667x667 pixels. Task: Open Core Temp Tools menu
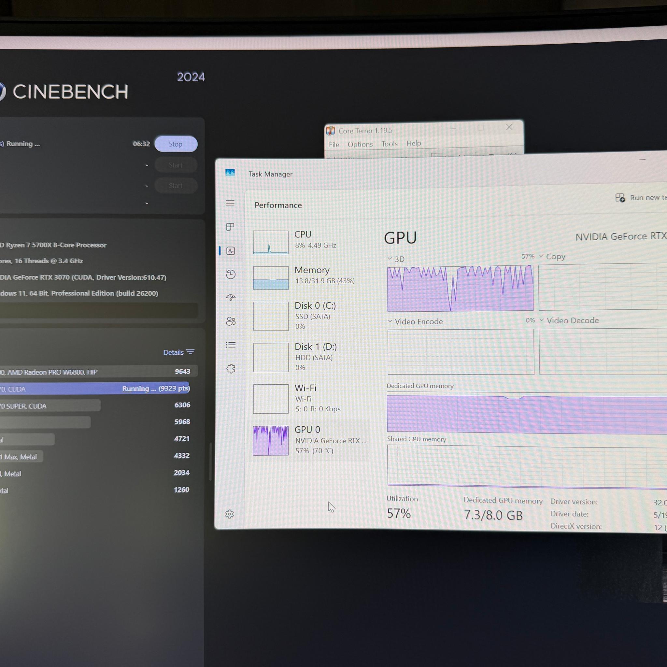[390, 144]
